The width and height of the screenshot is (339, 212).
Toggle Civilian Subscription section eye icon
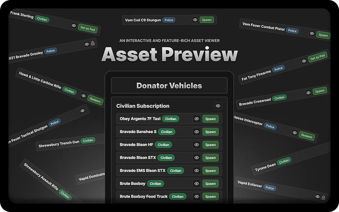pos(218,106)
